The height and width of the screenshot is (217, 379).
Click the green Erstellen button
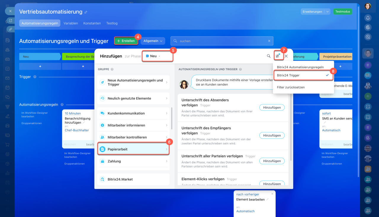click(126, 41)
